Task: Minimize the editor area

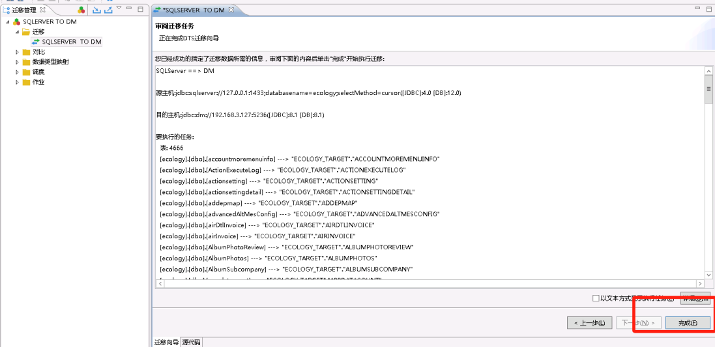Action: [x=697, y=8]
